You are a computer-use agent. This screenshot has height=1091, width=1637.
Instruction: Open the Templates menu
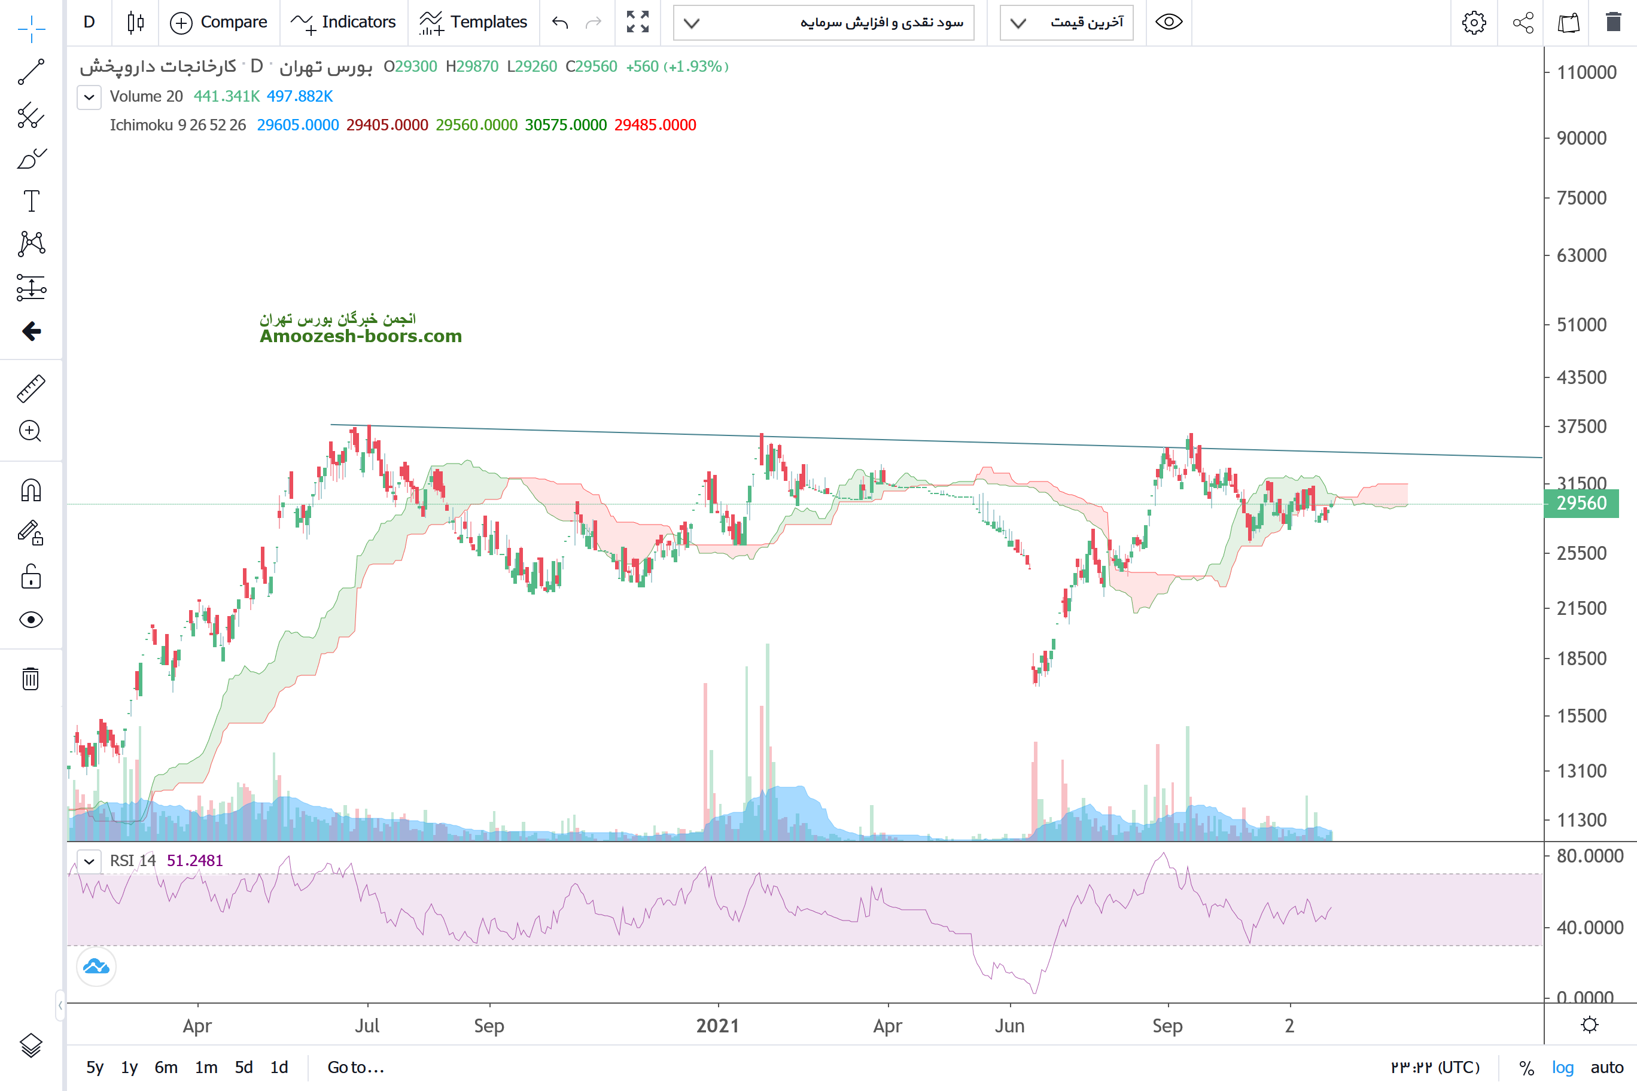tap(473, 22)
